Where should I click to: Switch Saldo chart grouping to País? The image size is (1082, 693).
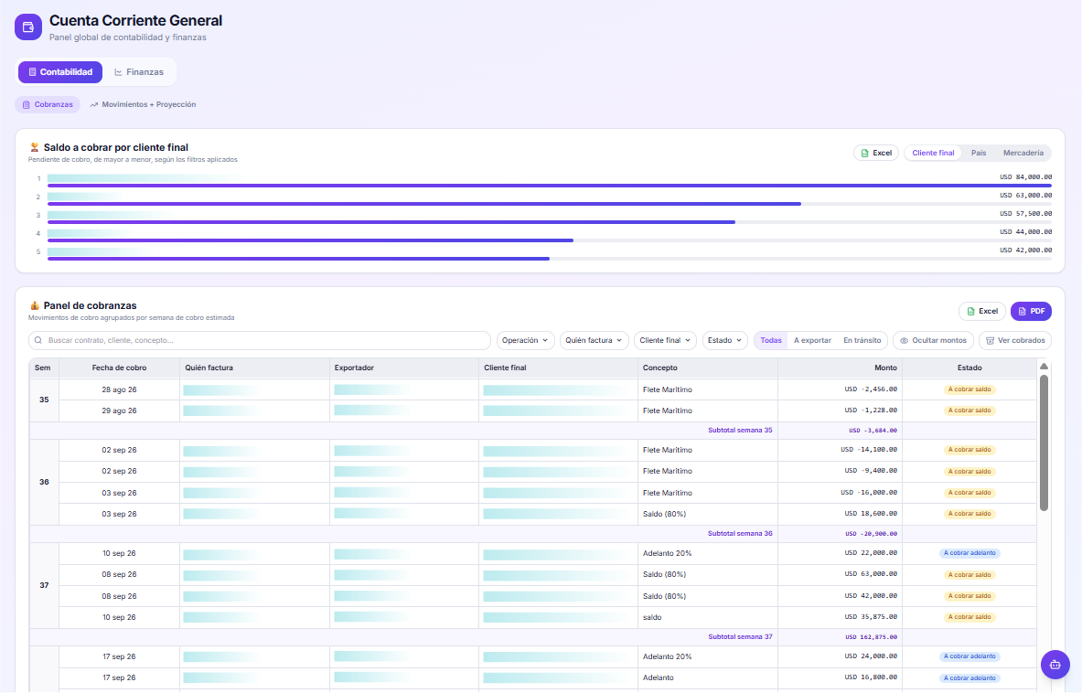(x=979, y=153)
